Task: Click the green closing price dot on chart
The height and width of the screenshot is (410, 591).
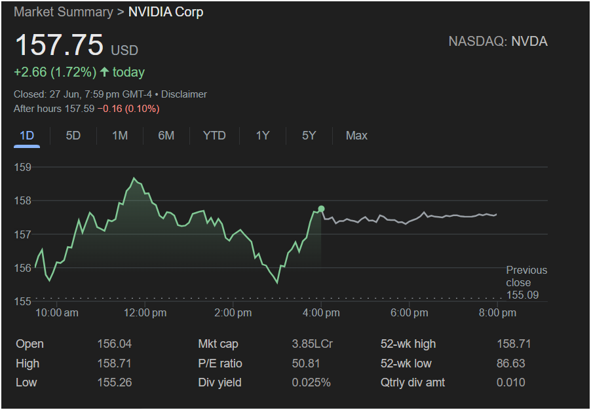Action: tap(321, 209)
